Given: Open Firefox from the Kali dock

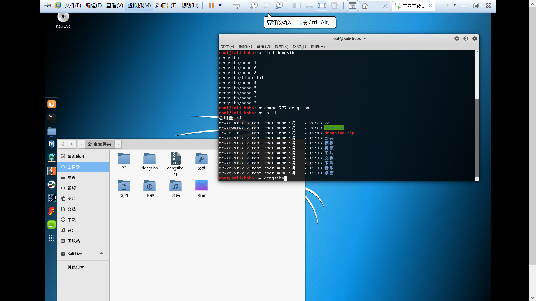Looking at the screenshot, I should tap(52, 104).
